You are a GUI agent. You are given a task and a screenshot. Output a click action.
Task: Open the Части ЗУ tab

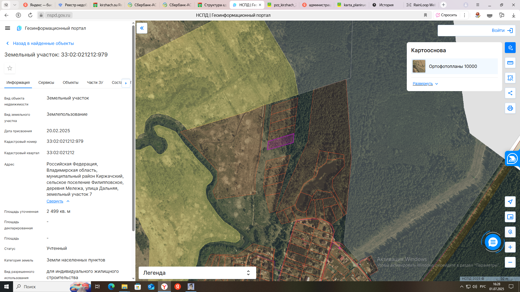pyautogui.click(x=95, y=82)
